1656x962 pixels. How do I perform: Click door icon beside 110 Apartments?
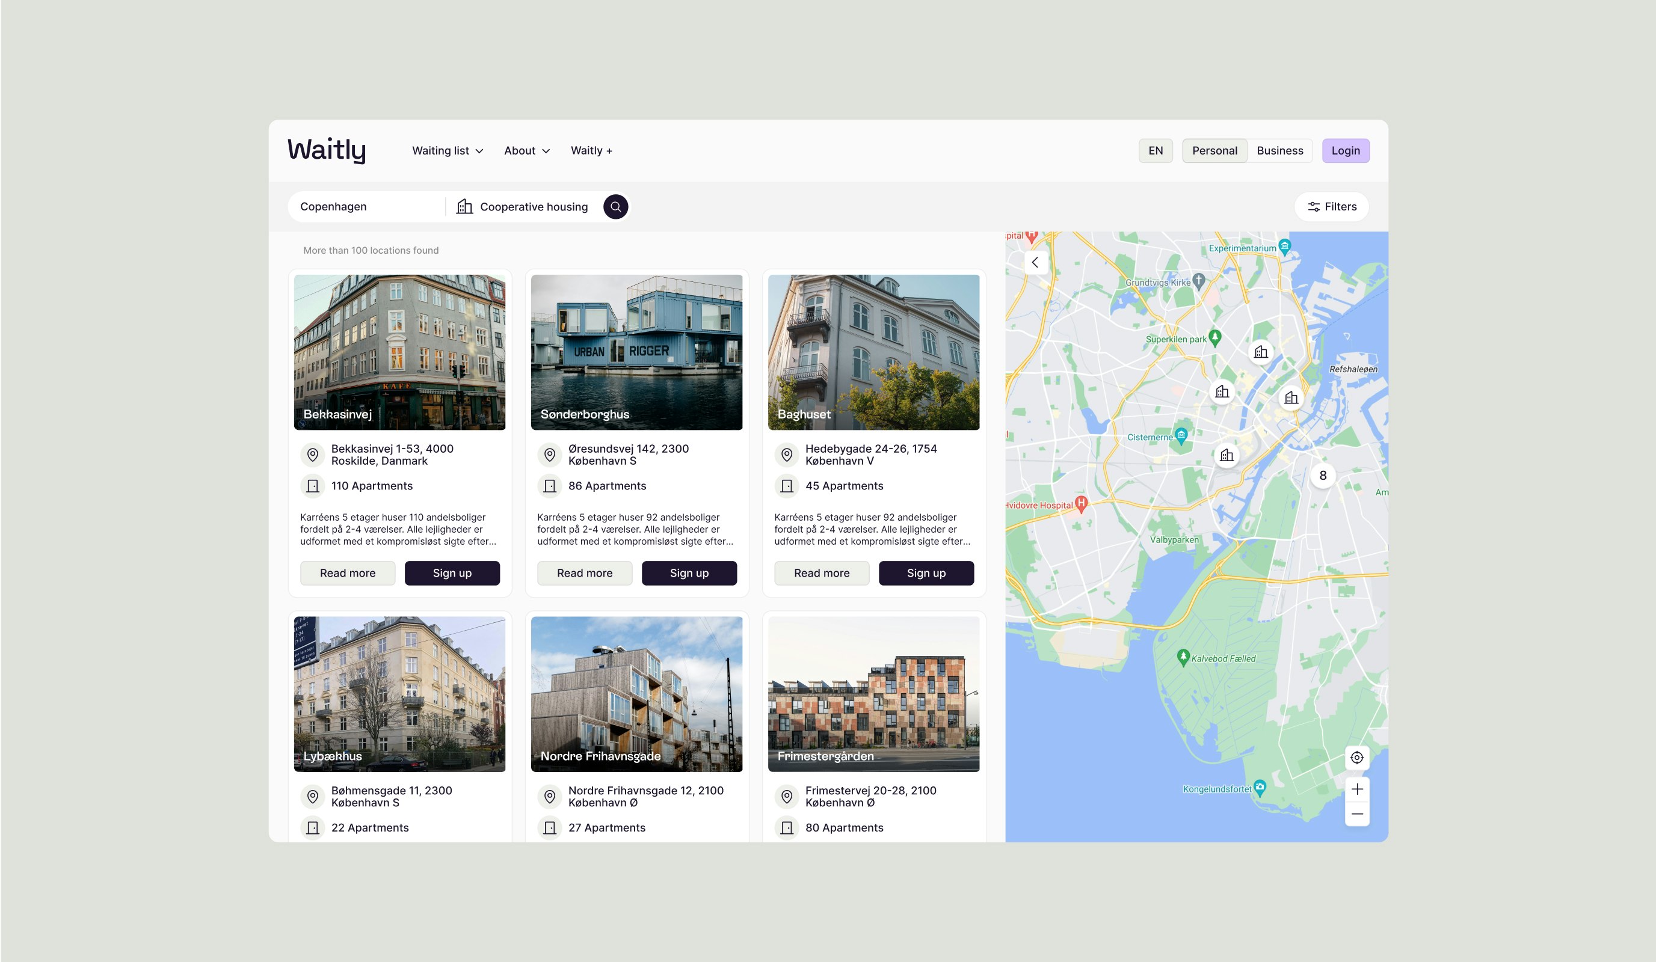[313, 486]
